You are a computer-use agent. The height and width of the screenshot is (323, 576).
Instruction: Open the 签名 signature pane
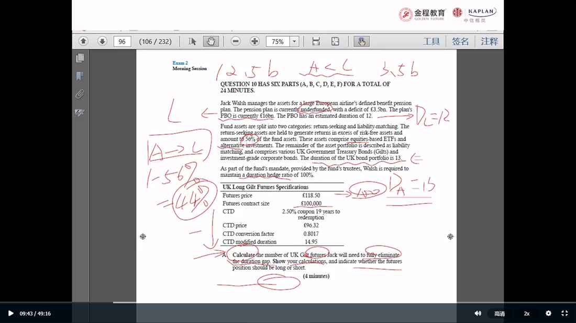click(x=460, y=42)
